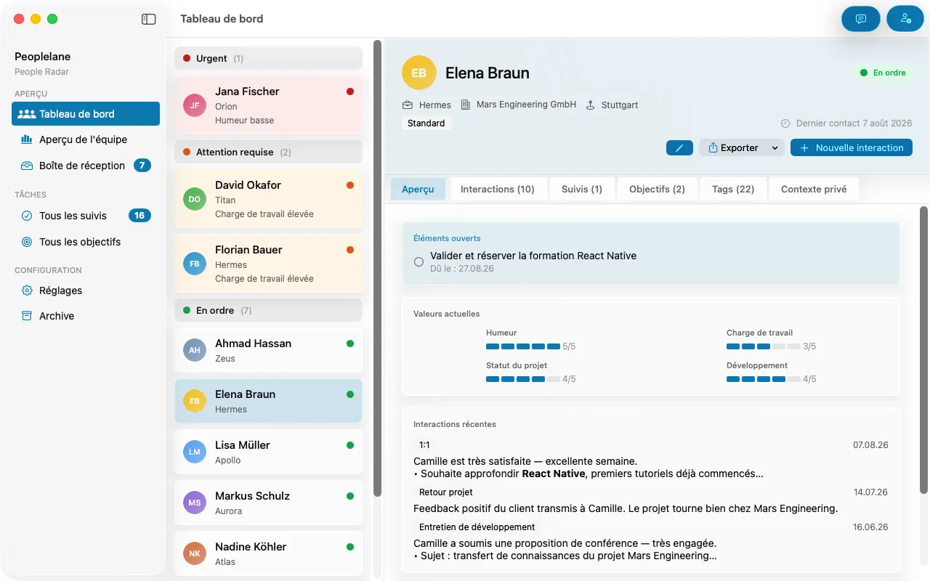
Task: Open the Exporter dropdown arrow
Action: [x=775, y=148]
